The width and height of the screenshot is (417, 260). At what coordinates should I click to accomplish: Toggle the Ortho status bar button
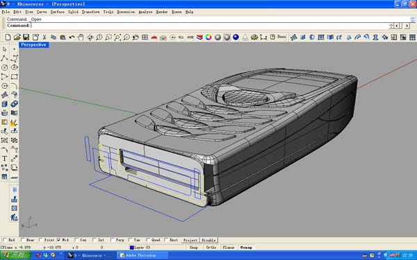[x=211, y=248]
